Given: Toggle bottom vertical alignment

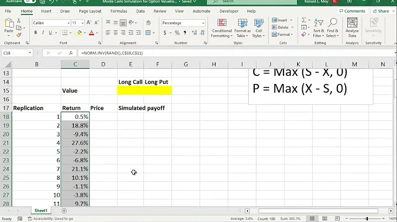Looking at the screenshot, I should (x=123, y=23).
